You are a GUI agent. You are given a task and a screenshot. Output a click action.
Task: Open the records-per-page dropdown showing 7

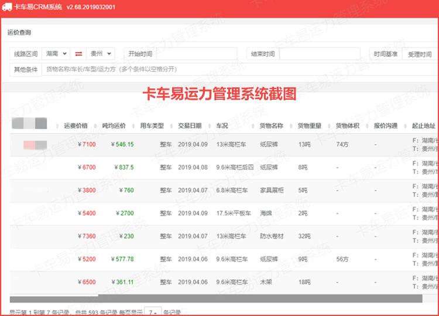pos(153,312)
